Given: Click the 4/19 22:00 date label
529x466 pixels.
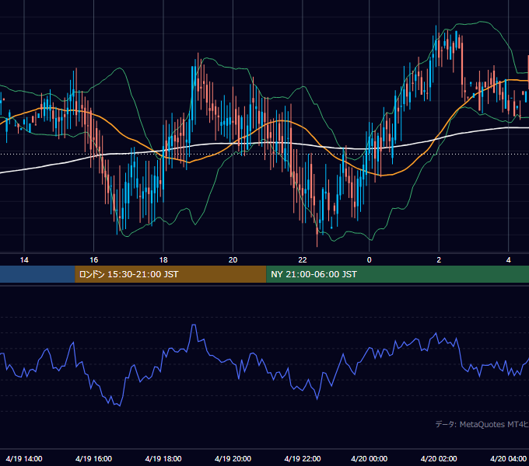Looking at the screenshot, I should pyautogui.click(x=303, y=458).
